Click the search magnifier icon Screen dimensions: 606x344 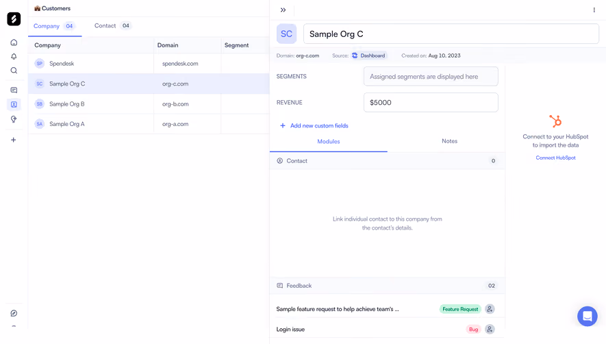(14, 71)
